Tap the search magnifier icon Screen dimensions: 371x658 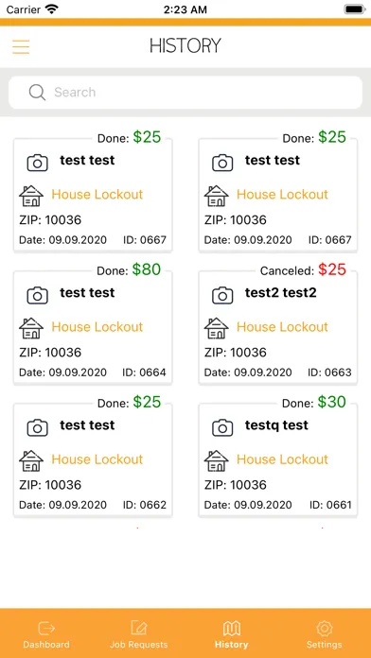37,93
